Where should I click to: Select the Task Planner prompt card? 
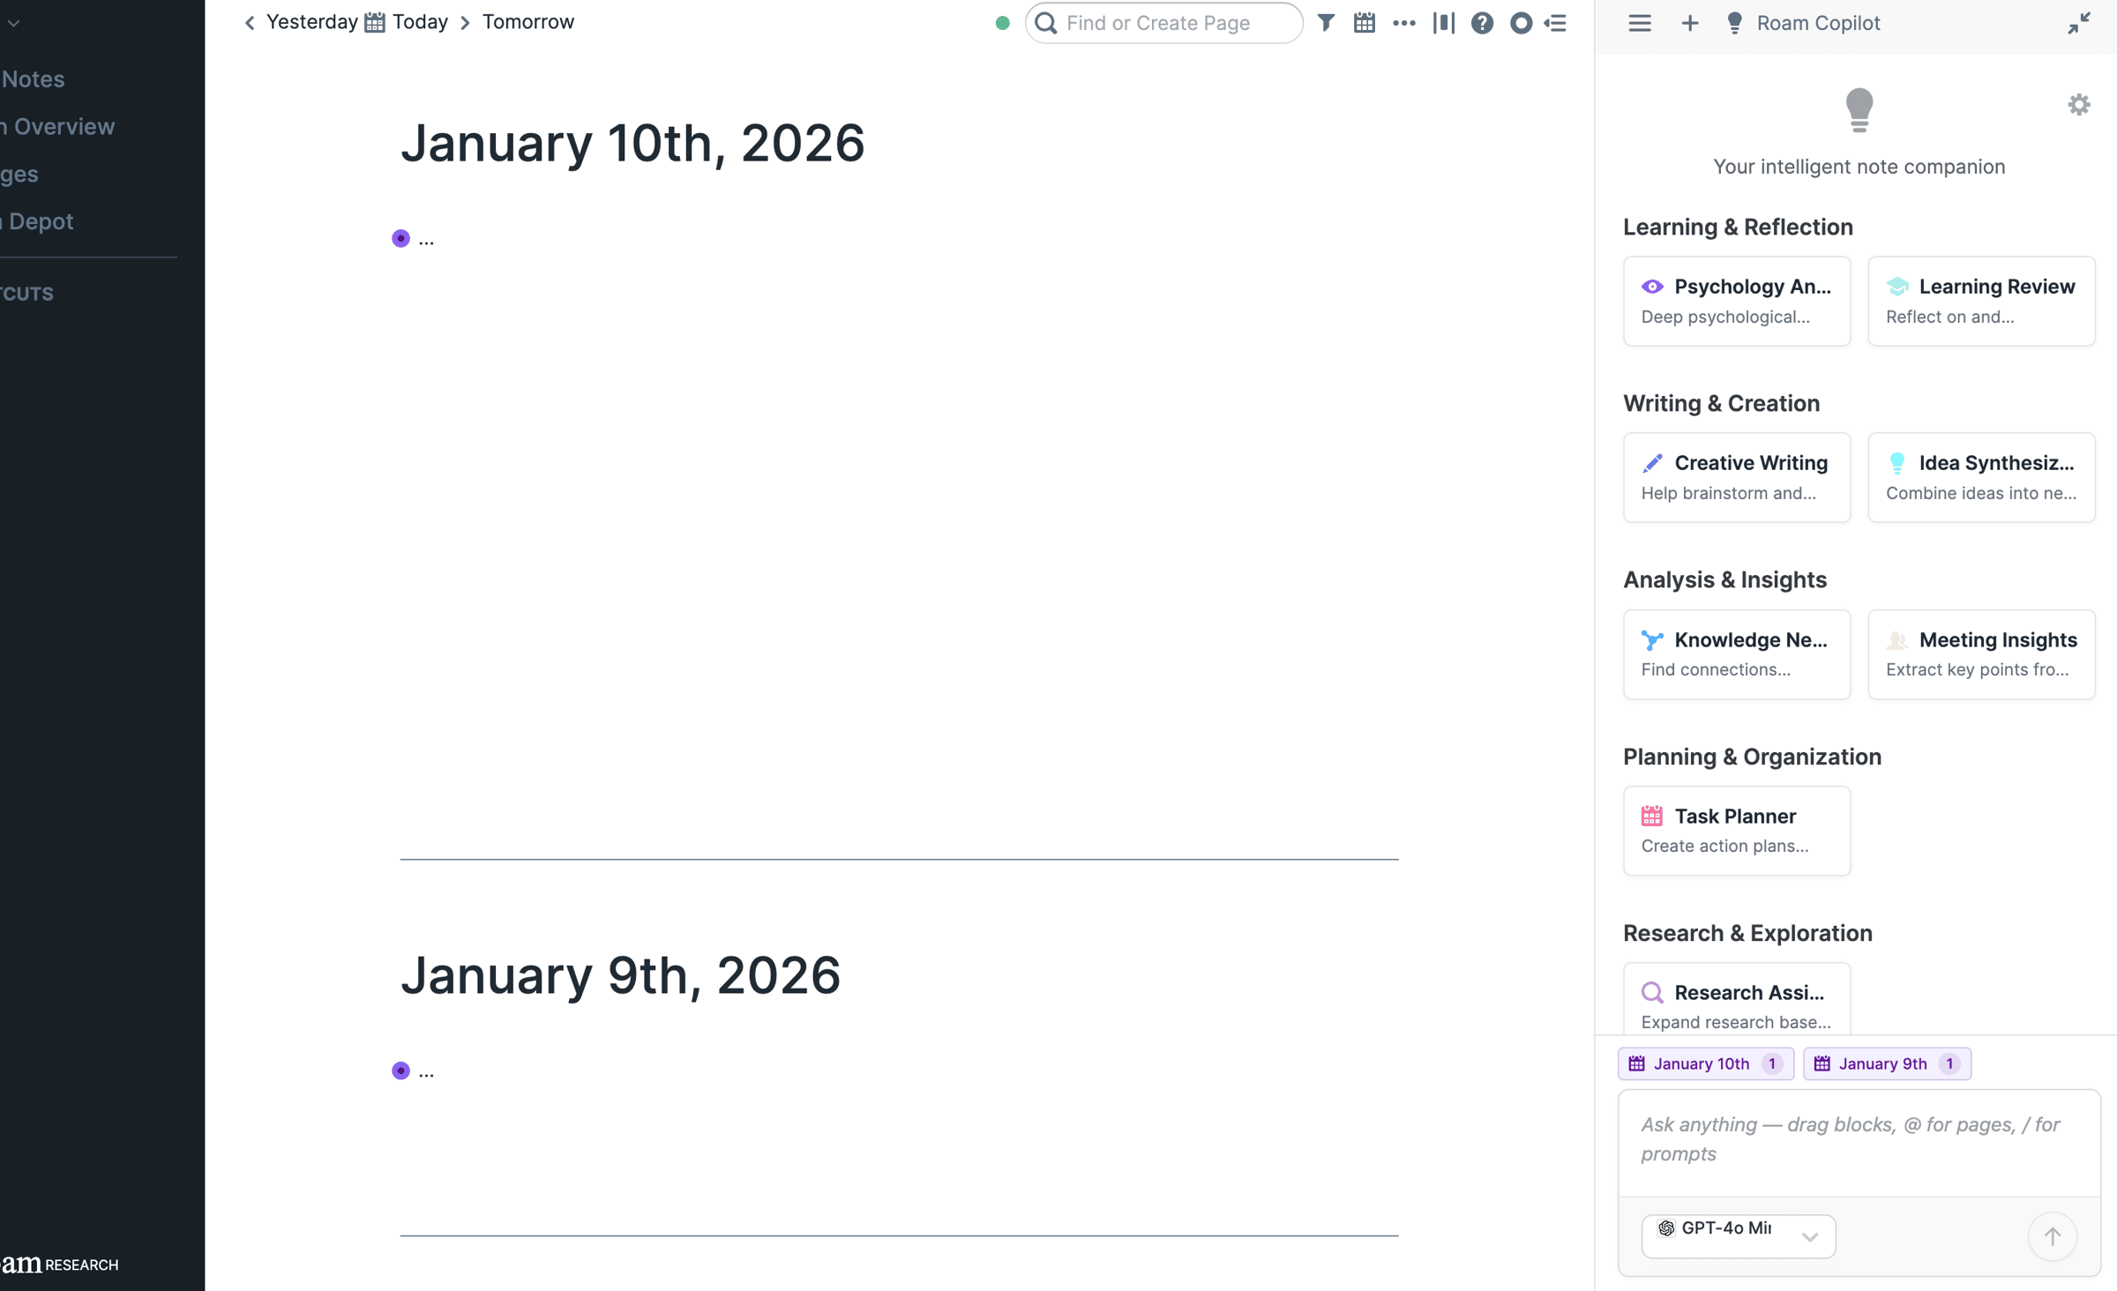pos(1736,830)
